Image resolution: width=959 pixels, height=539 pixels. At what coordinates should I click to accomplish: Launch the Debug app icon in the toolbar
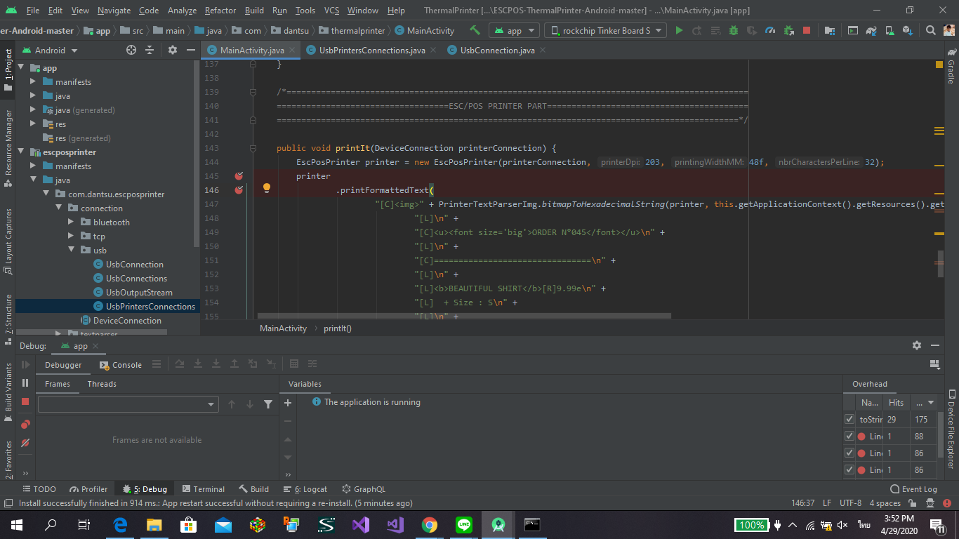[x=732, y=30]
